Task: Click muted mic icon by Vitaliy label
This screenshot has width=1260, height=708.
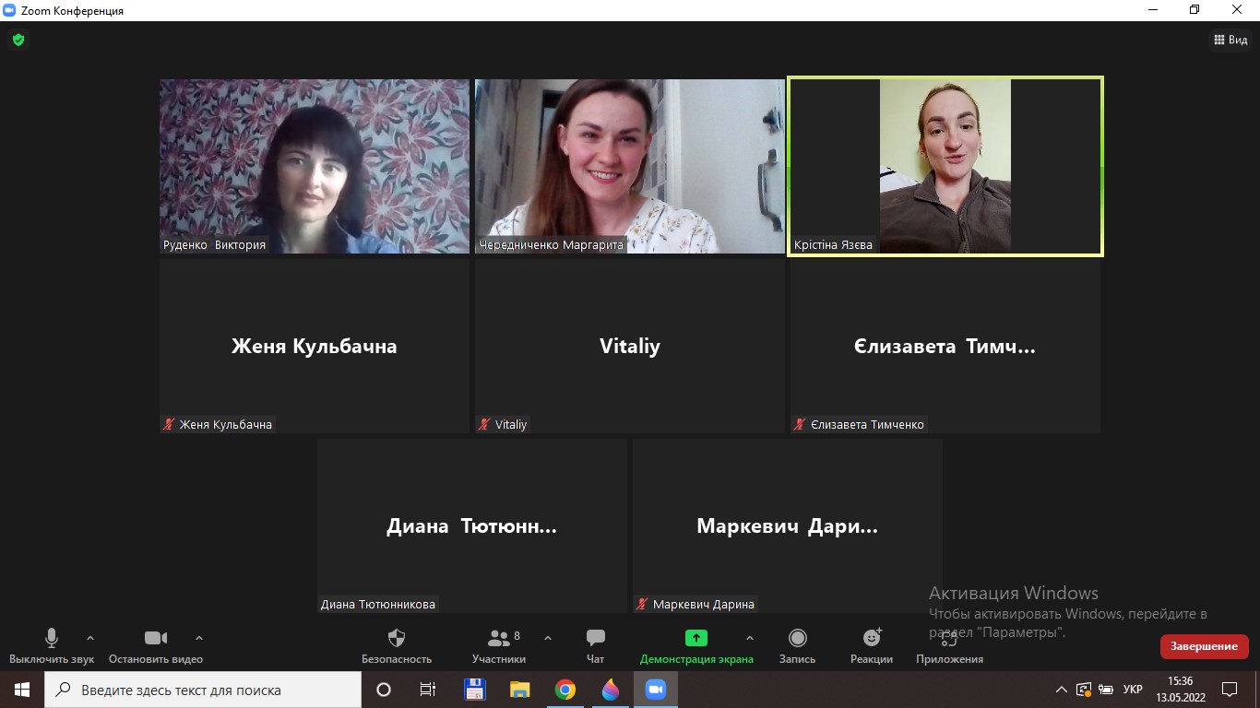Action: click(x=484, y=424)
